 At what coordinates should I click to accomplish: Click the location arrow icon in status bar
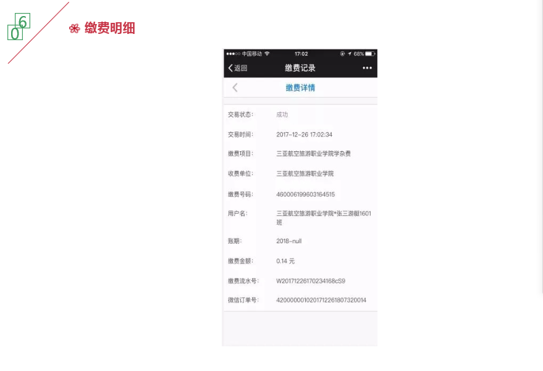[349, 54]
